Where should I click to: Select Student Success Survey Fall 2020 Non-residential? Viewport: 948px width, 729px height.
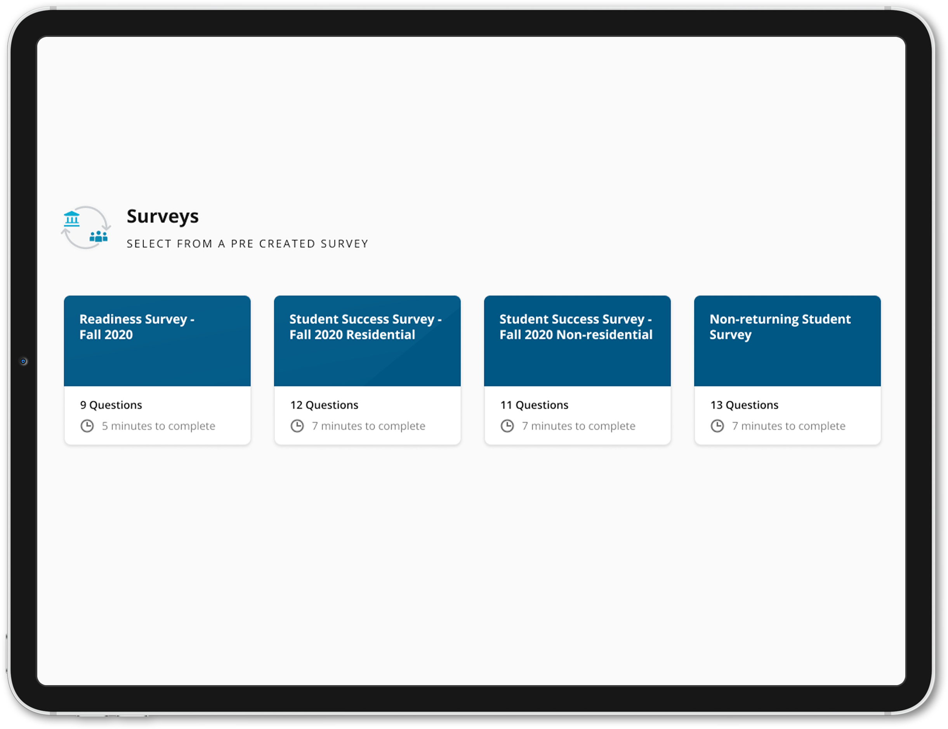point(577,370)
